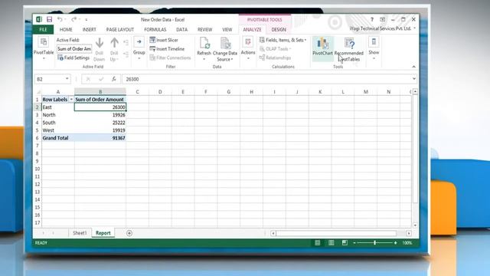Click the Ribbon Display Options icon
This screenshot has width=490, height=276.
click(x=383, y=19)
